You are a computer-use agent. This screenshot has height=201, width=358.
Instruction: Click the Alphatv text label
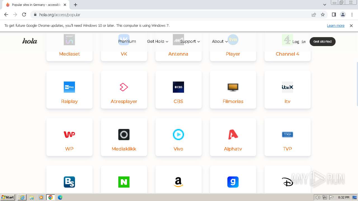233,149
